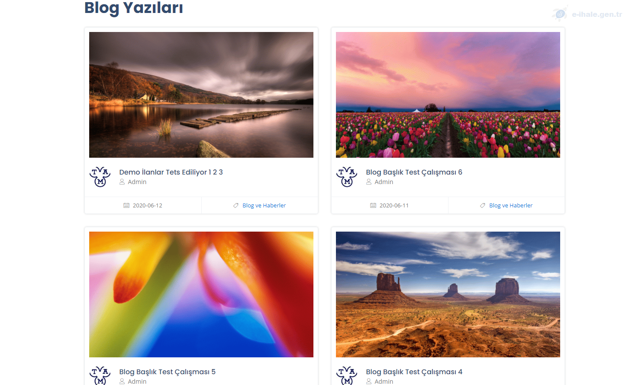Click TVM avatar beside Demo İlanlar post
The height and width of the screenshot is (385, 629).
(100, 177)
